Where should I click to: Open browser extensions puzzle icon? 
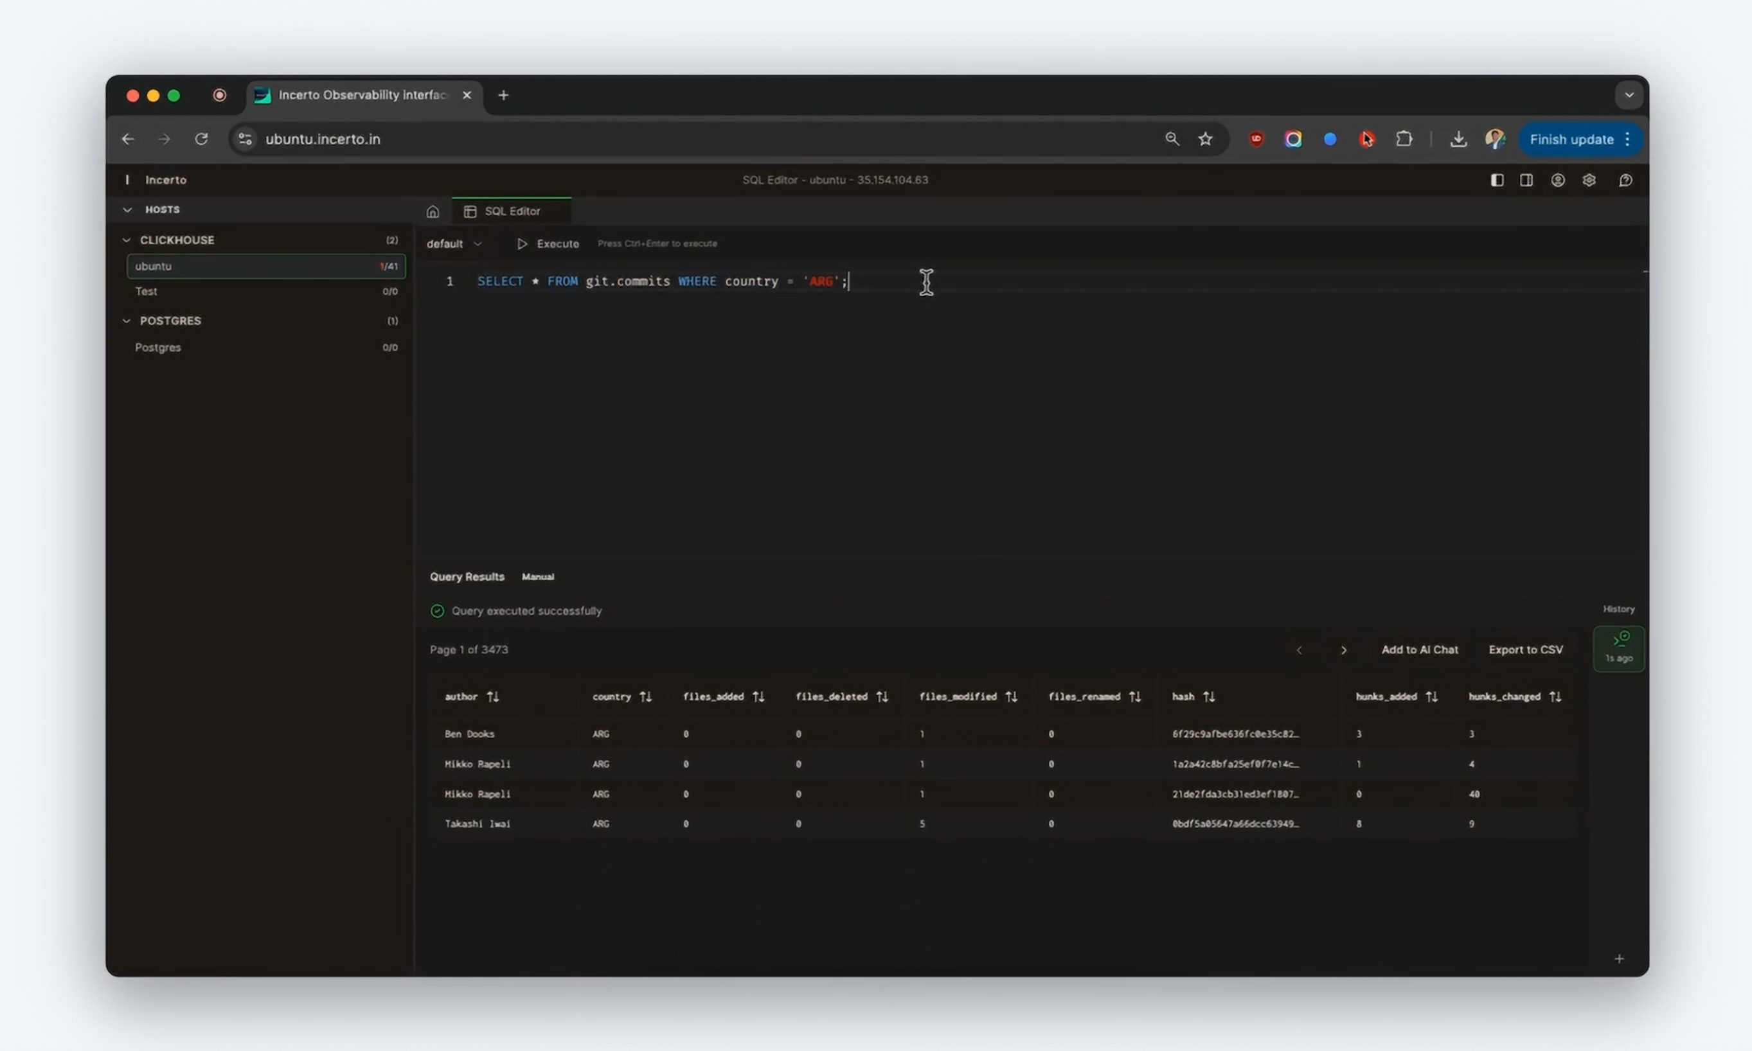pos(1404,139)
